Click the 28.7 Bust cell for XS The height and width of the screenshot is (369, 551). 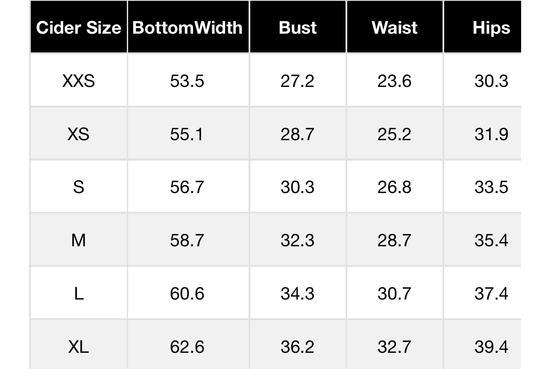[x=298, y=134]
